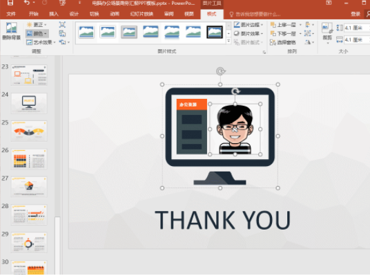Select slide 26 thumbnail
The height and width of the screenshot is (276, 370).
(x=29, y=158)
